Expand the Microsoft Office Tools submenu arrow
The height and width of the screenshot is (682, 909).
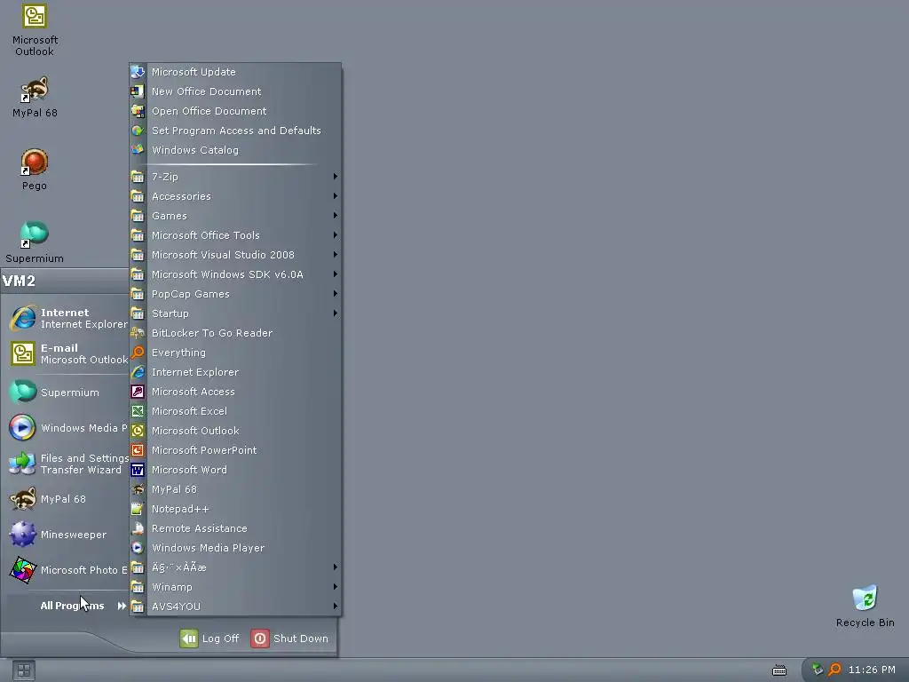tap(335, 234)
